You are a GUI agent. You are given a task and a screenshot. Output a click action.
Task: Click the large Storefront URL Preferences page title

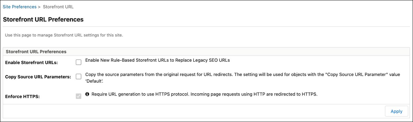coord(43,19)
